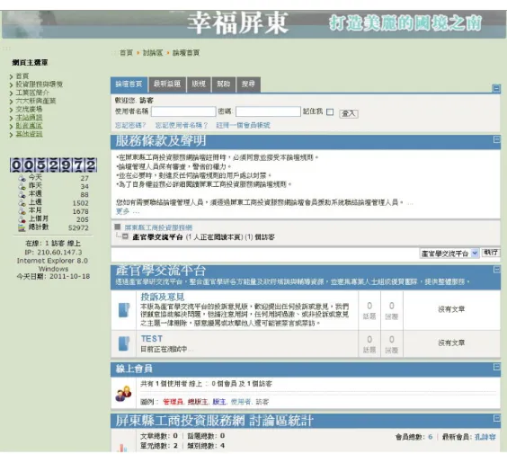Tick the 記住我 remember-me checkbox
Screen dimensions: 507x454
(x=330, y=111)
